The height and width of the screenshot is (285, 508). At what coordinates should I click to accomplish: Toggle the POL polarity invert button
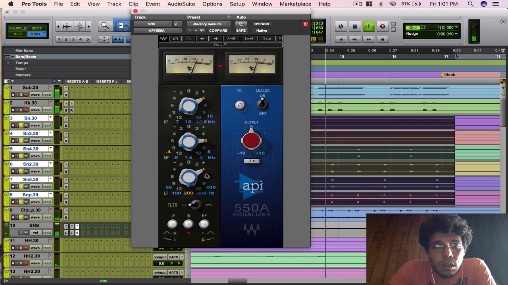[240, 105]
